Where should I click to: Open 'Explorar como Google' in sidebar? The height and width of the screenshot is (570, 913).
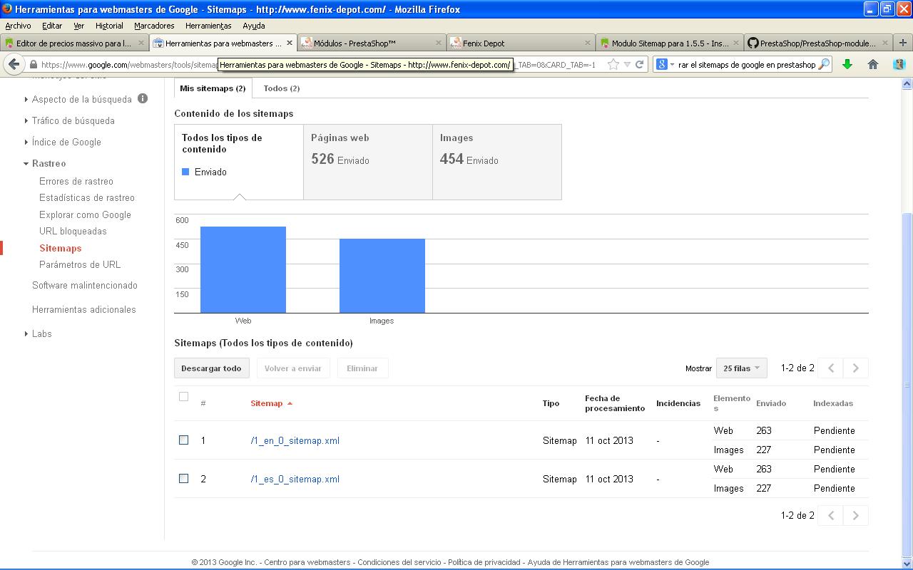[x=85, y=214]
